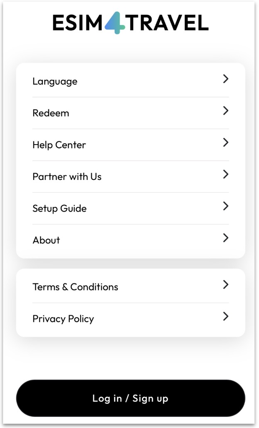This screenshot has height=428, width=259.
Task: Open the Language menu item
Action: [x=55, y=81]
